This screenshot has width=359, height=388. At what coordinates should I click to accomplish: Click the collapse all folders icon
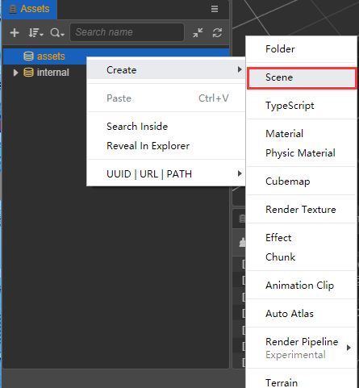click(198, 33)
